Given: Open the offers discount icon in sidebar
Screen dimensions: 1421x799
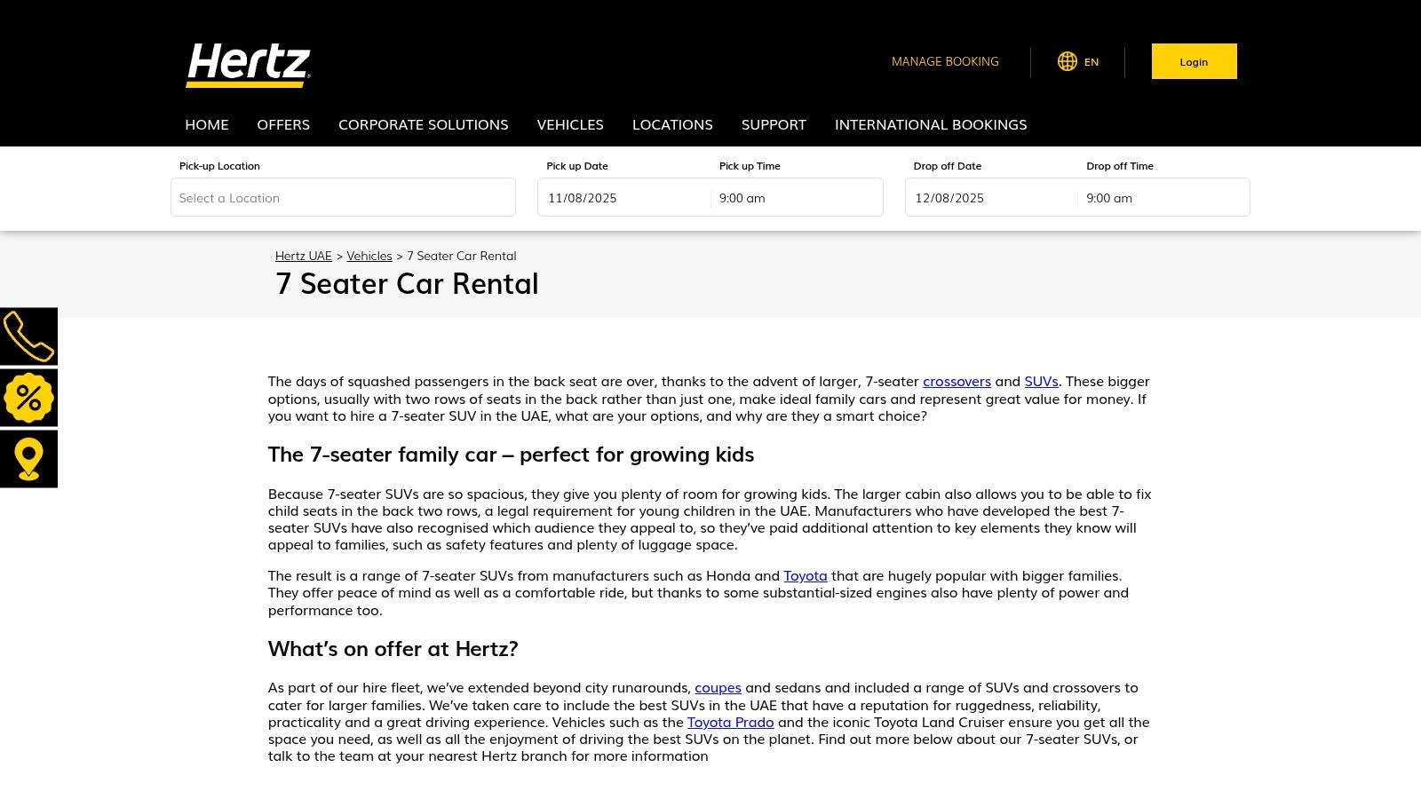Looking at the screenshot, I should click(28, 397).
